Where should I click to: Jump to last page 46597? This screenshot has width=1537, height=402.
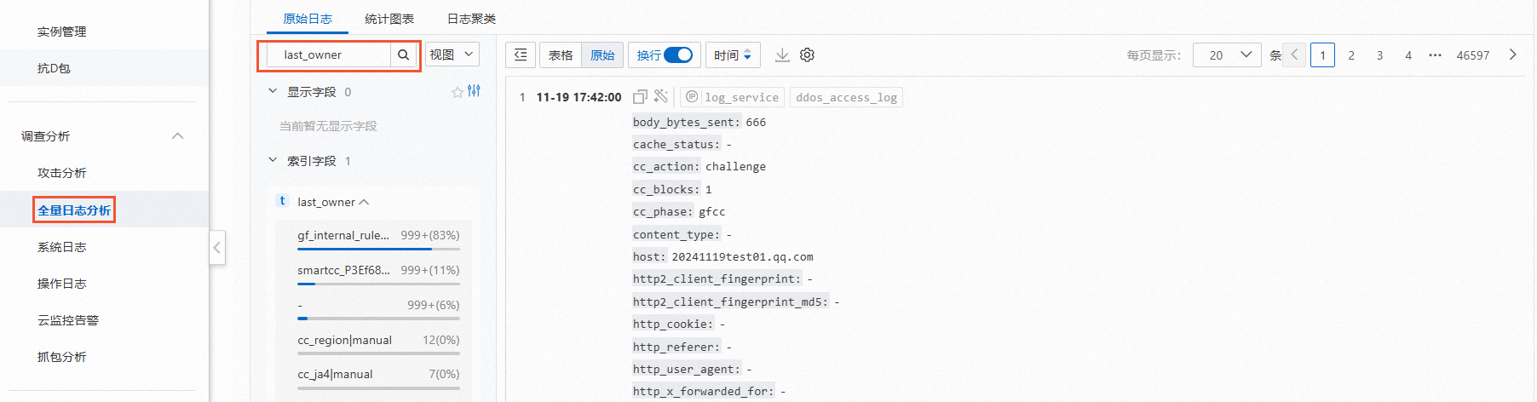coord(1473,55)
